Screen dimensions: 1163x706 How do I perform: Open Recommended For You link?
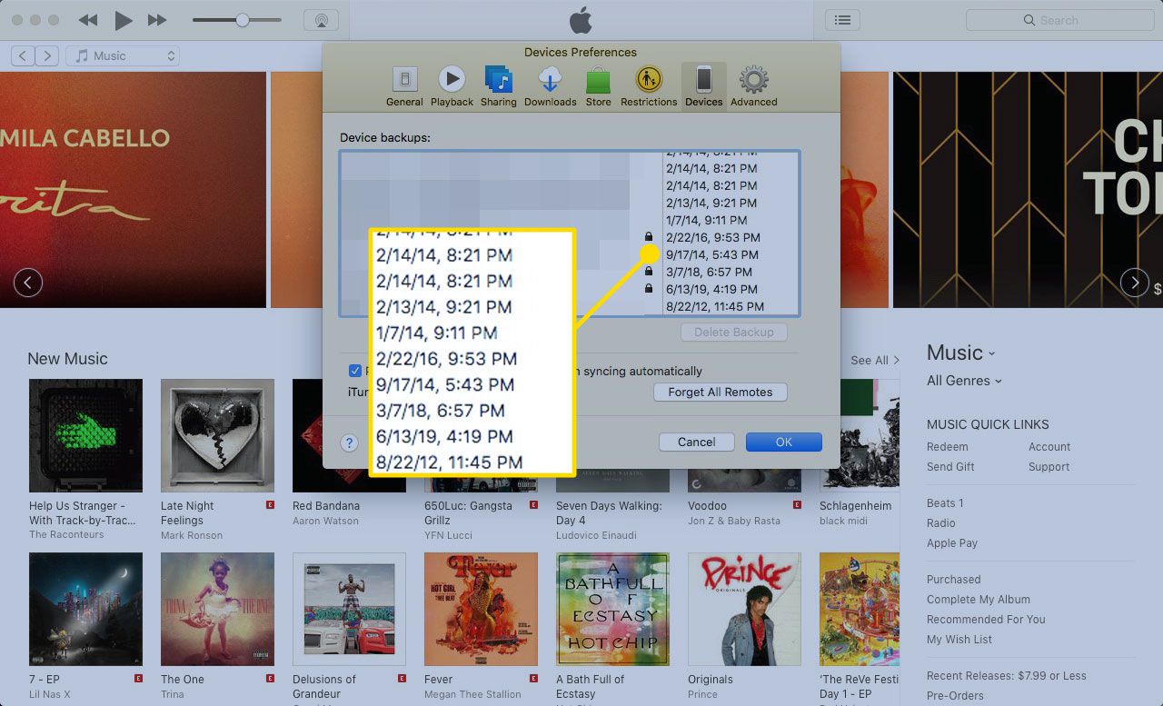tap(986, 620)
